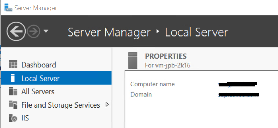Go back with the left arrow button

[16, 31]
